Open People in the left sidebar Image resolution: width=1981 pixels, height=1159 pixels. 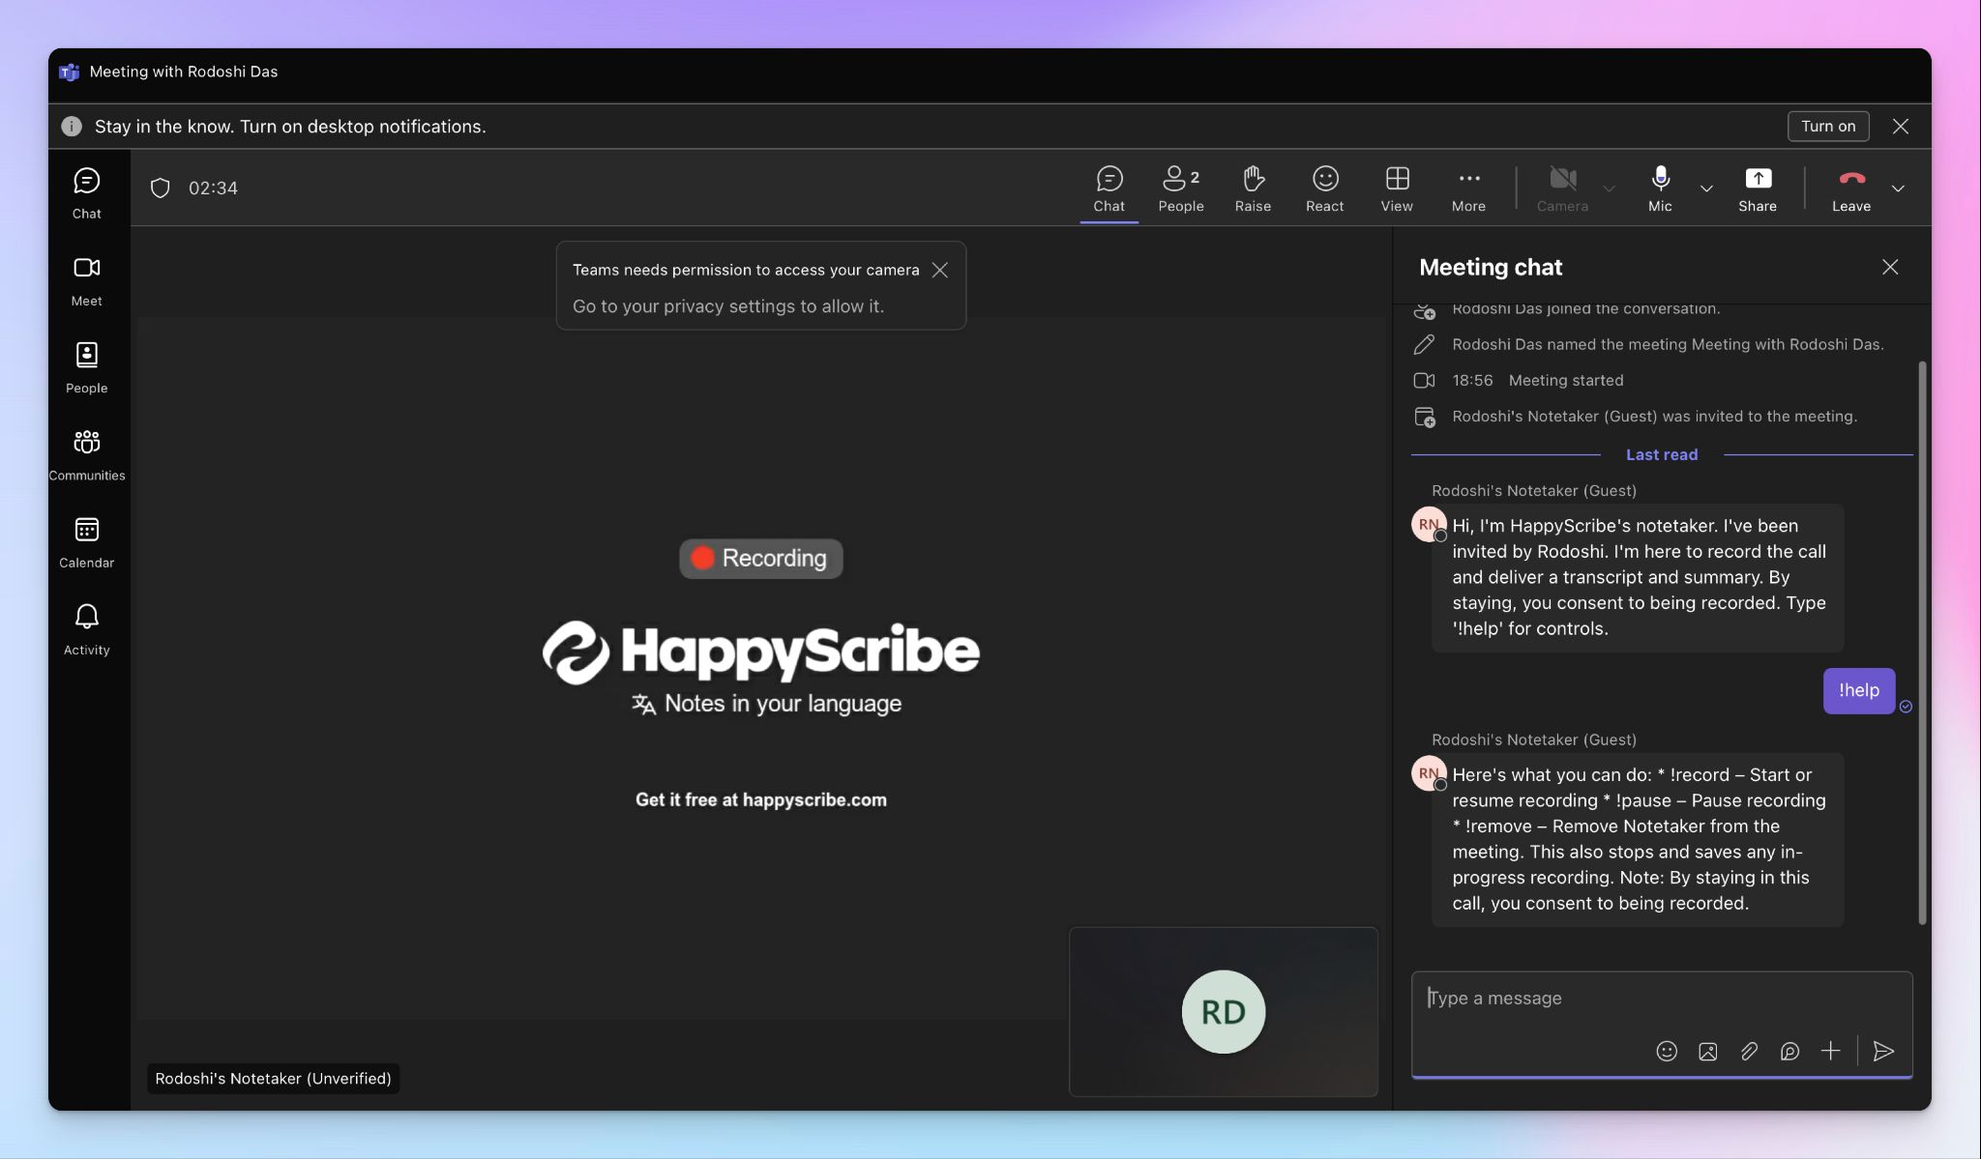[x=86, y=368]
